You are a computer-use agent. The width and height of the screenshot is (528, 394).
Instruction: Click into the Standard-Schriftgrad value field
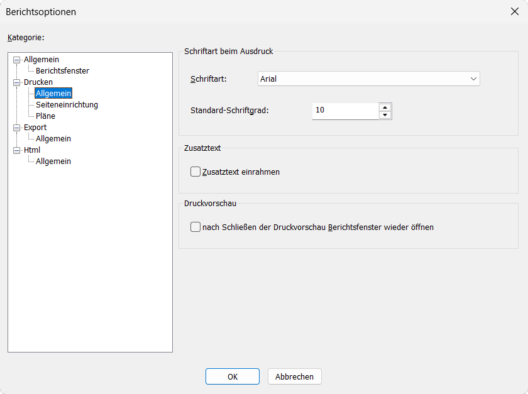345,111
